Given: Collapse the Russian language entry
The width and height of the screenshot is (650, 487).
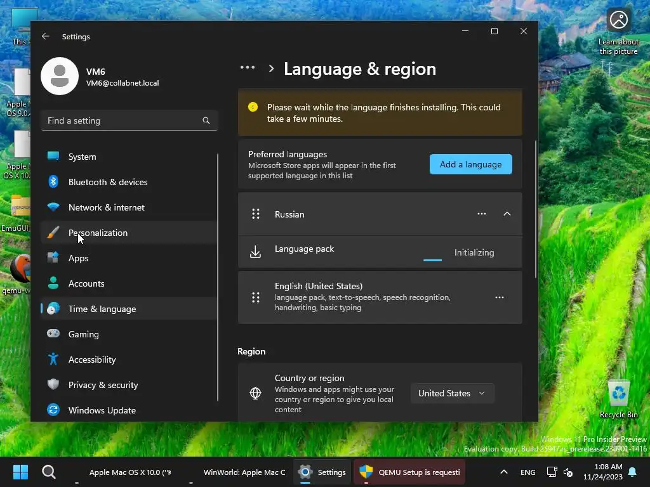Looking at the screenshot, I should tap(507, 214).
